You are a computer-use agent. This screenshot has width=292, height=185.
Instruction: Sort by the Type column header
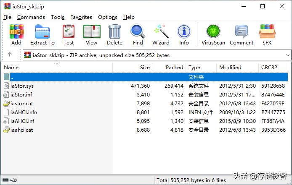(201, 67)
